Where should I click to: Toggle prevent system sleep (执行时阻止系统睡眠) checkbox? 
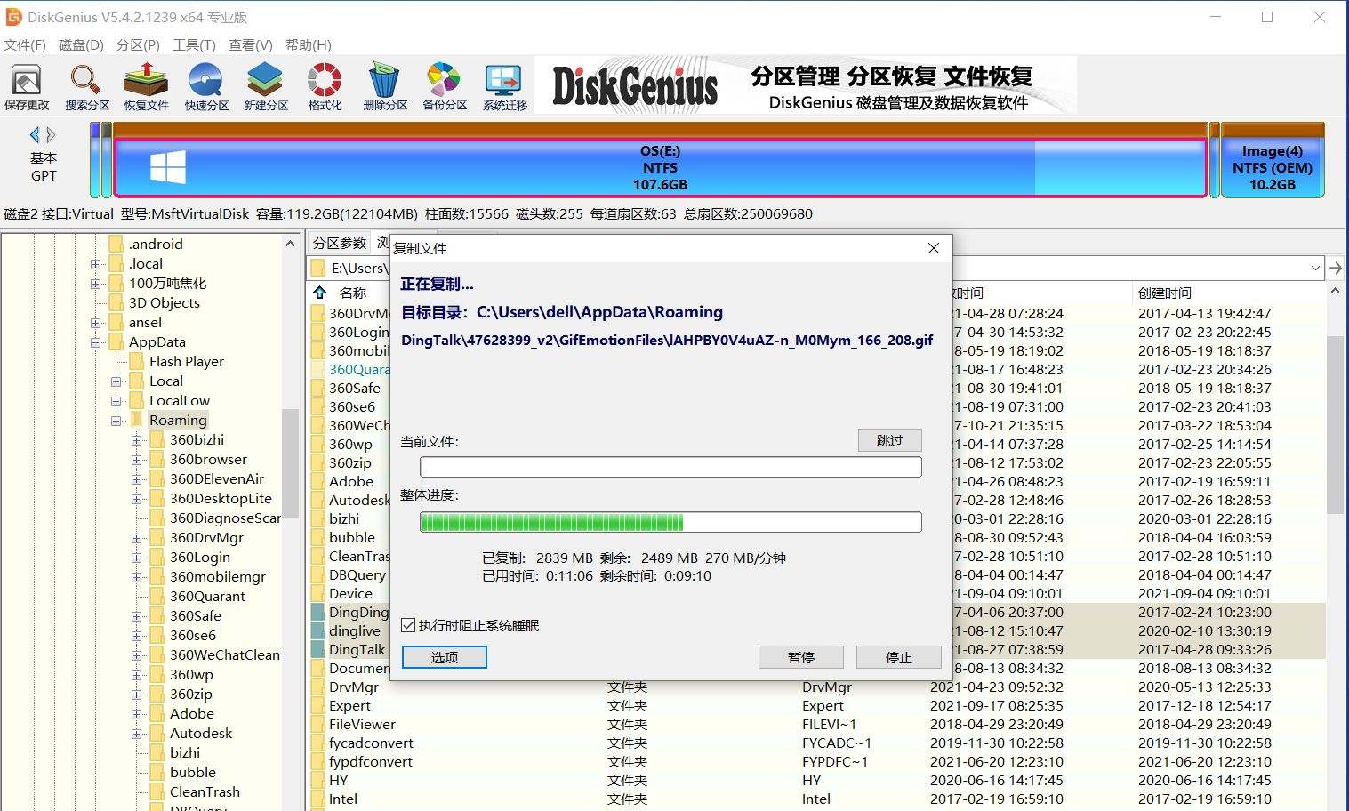coord(408,625)
